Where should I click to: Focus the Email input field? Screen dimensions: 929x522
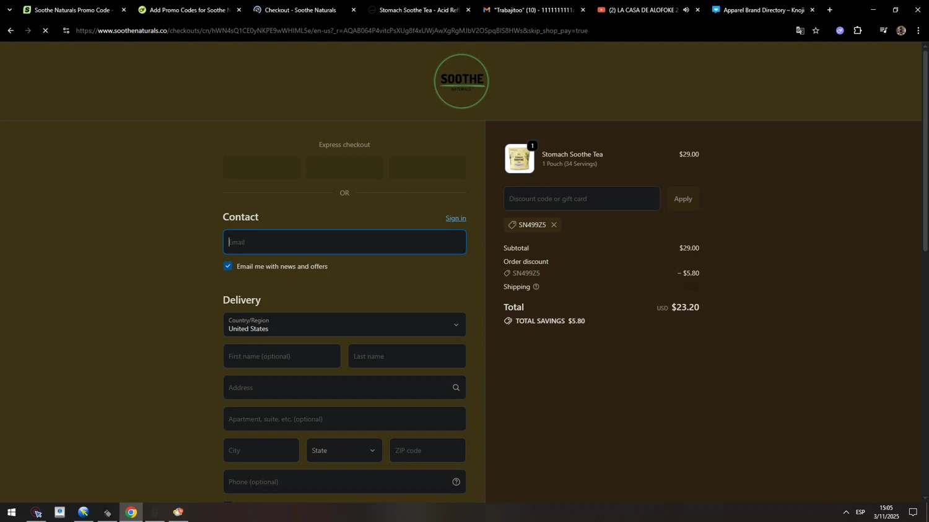coord(344,242)
